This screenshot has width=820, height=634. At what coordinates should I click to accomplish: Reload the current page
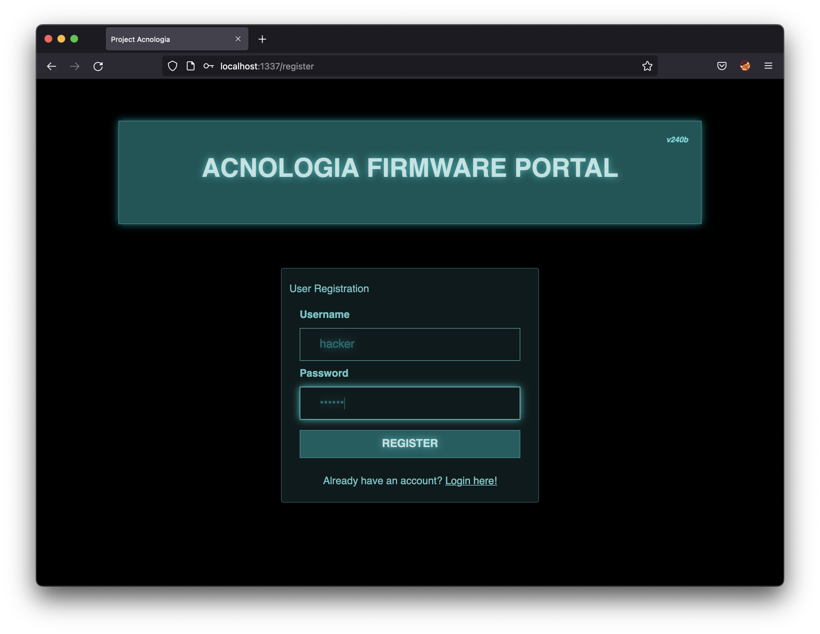98,66
